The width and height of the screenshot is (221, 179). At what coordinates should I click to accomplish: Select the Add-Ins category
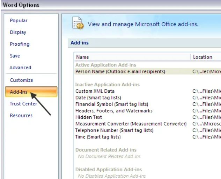pos(19,92)
